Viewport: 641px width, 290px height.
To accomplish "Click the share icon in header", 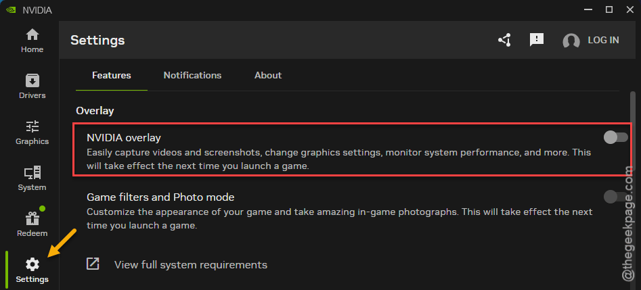I will [504, 40].
